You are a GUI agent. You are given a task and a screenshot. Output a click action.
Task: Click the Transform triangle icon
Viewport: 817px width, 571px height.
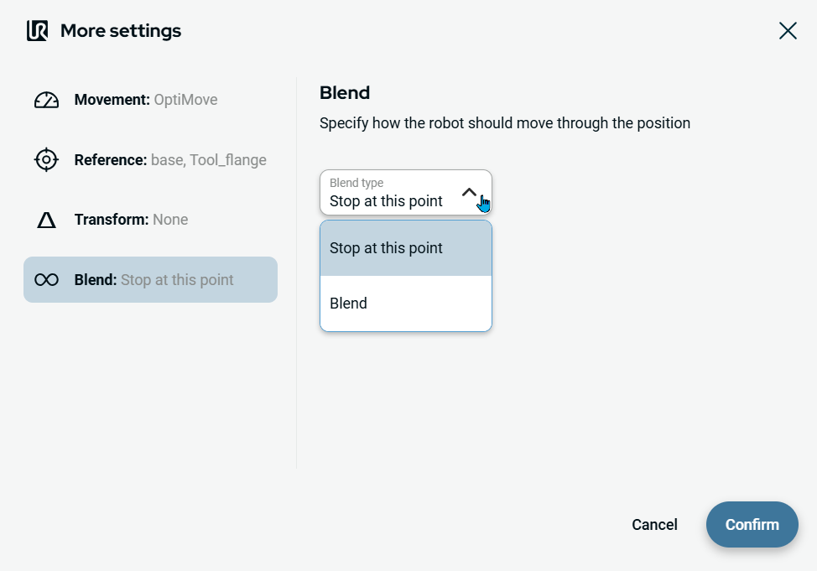(x=46, y=220)
